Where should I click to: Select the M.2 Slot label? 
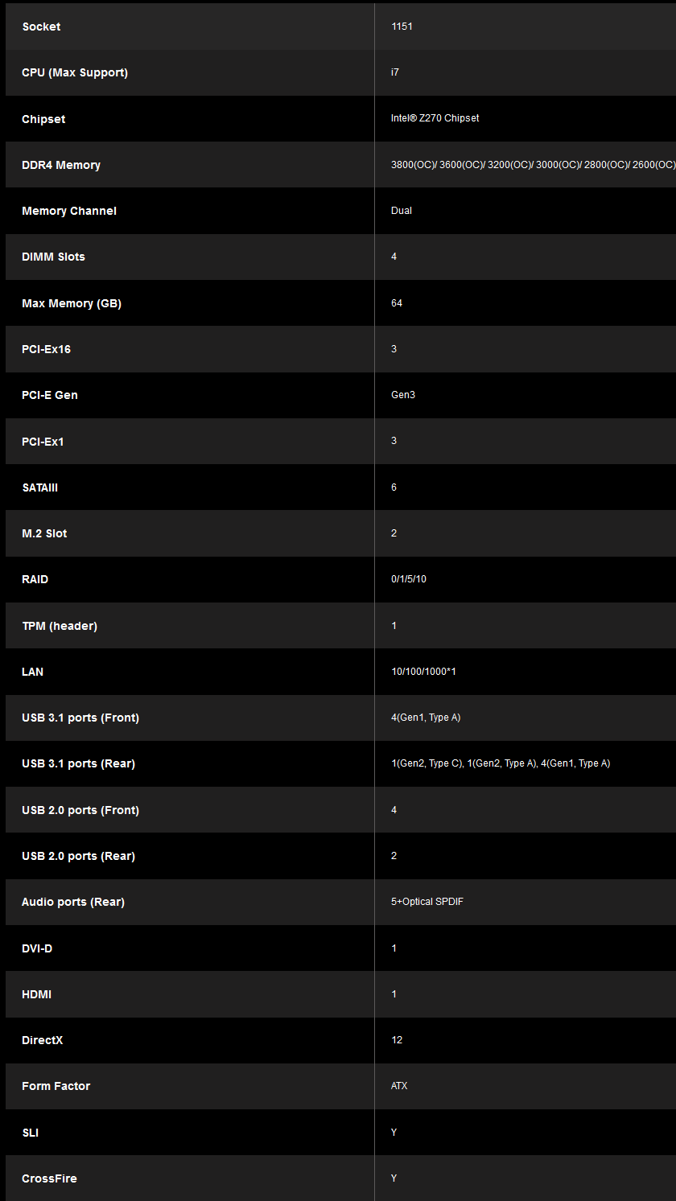44,533
